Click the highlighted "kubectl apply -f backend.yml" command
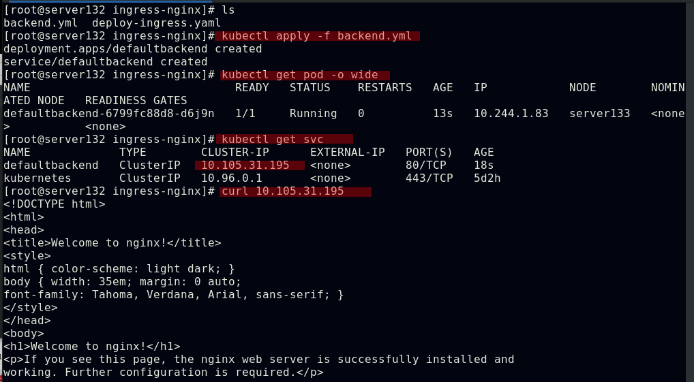This screenshot has width=694, height=382. pyautogui.click(x=317, y=36)
